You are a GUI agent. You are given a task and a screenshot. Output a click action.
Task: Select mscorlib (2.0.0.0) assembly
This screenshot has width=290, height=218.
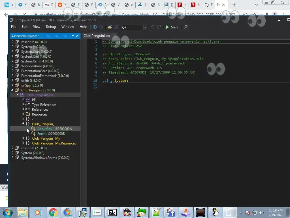[x=34, y=148]
